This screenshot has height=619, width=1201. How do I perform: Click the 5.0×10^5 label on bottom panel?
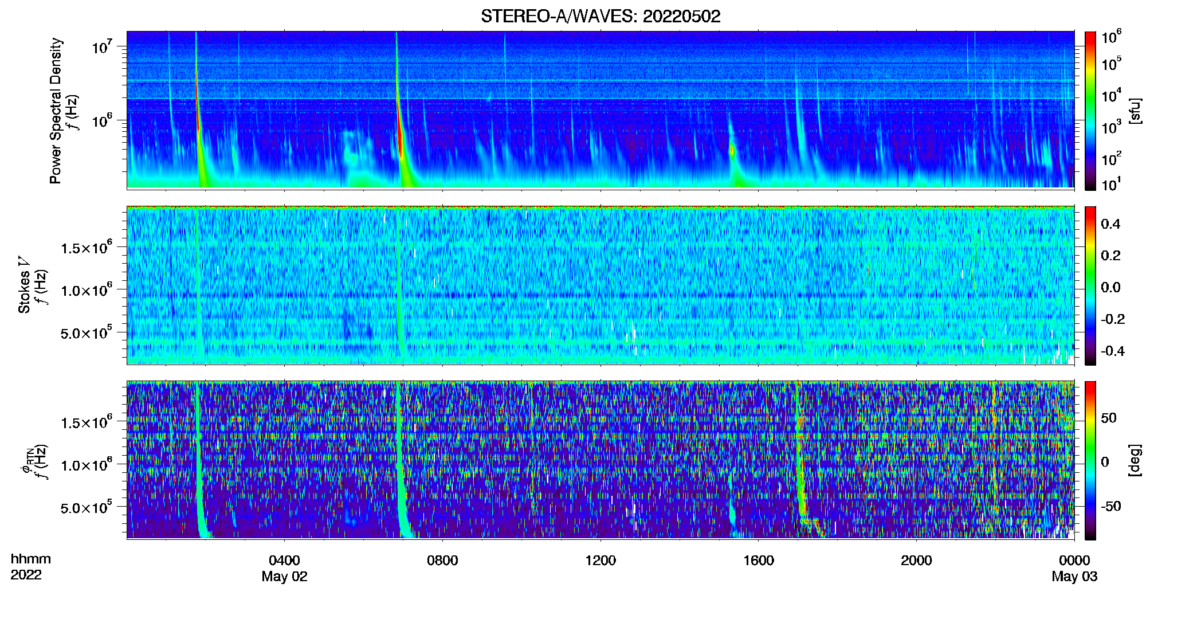tap(86, 507)
